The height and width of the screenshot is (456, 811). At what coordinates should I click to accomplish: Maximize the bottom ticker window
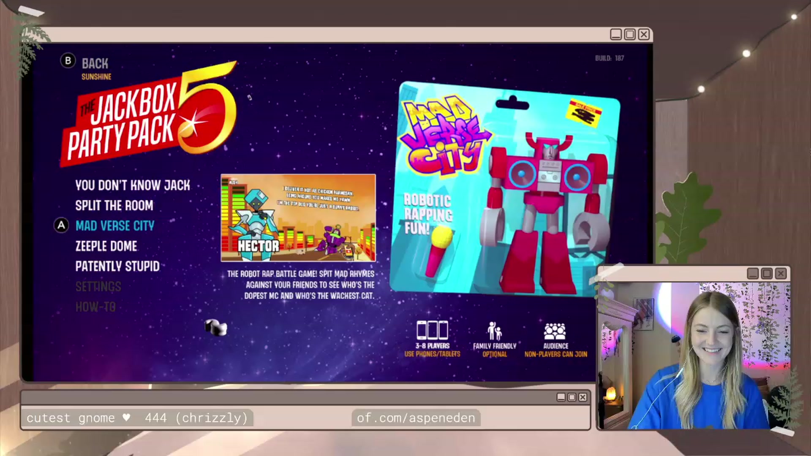click(572, 397)
